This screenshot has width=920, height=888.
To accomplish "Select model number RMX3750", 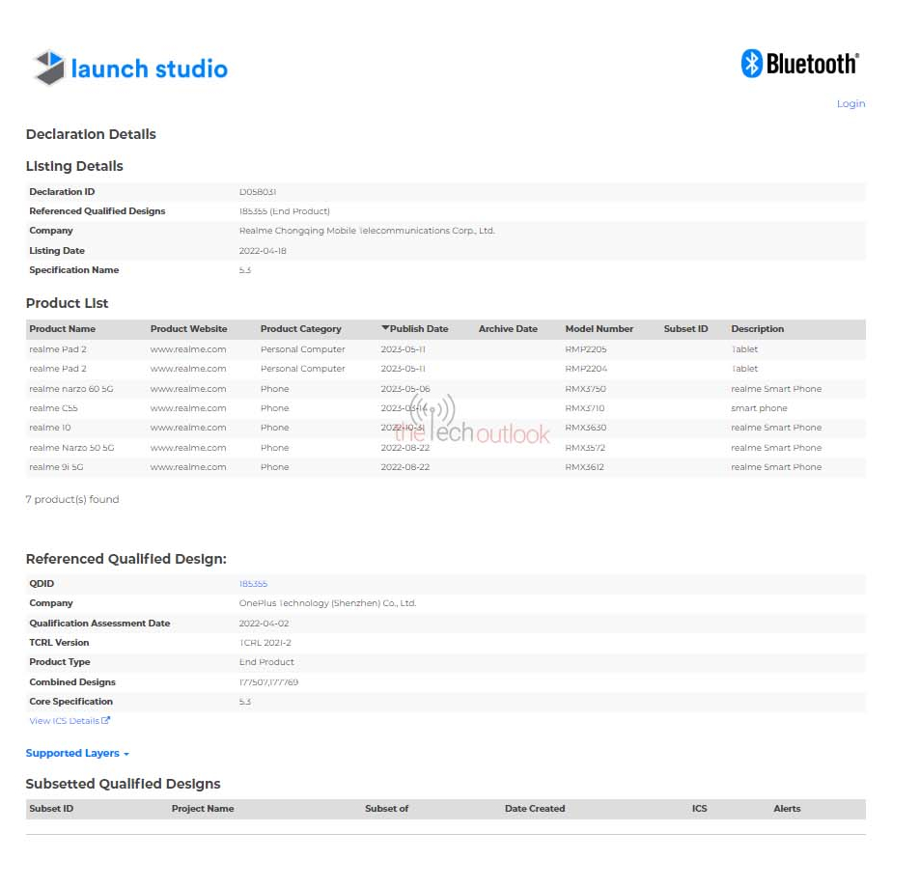I will coord(586,389).
